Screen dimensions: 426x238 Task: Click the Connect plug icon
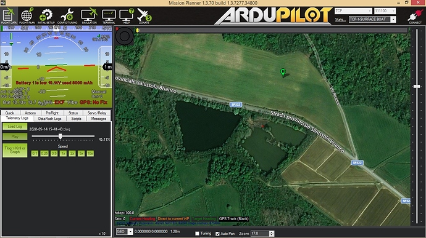point(415,16)
